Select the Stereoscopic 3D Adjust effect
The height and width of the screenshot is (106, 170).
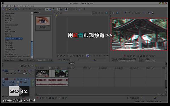pyautogui.click(x=14, y=38)
